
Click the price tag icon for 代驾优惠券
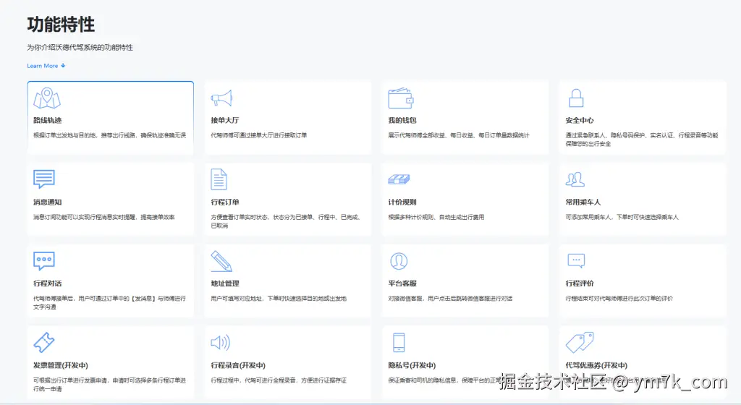coord(580,342)
